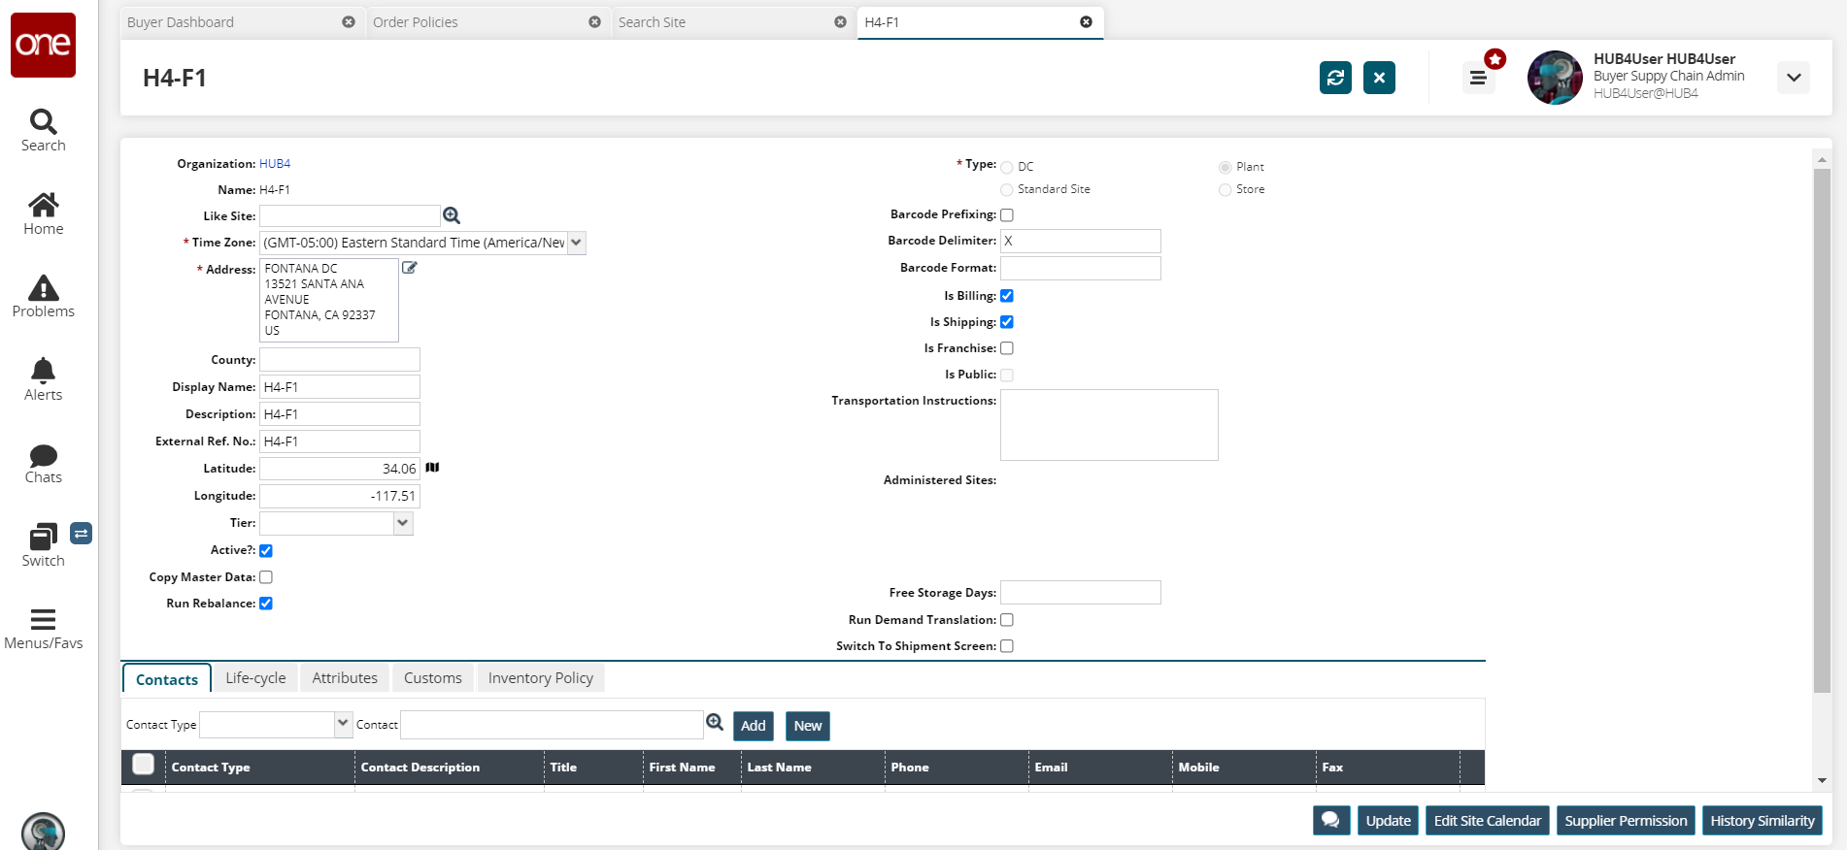
Task: Toggle the Active? checkbox
Action: 266,551
